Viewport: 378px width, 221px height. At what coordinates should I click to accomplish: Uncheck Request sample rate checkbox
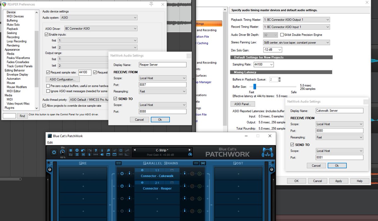pyautogui.click(x=48, y=73)
